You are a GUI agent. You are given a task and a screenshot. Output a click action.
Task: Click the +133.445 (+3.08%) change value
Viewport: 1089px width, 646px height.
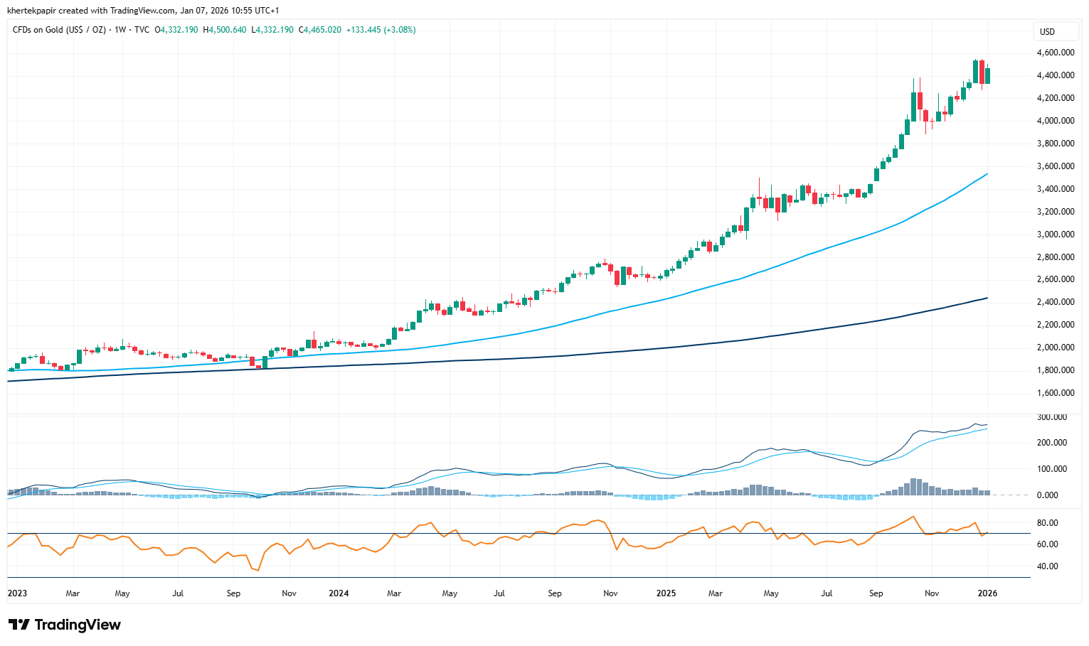[x=381, y=30]
